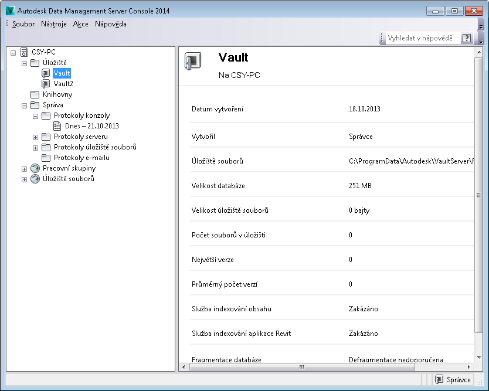Open the Akce menu
Image resolution: width=489 pixels, height=391 pixels.
pos(81,24)
